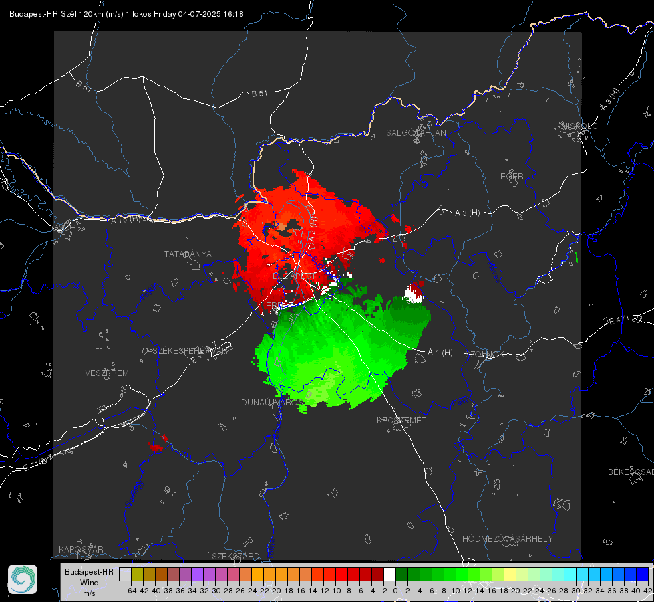Select the red swatch between -10 and -8
The height and width of the screenshot is (602, 654).
(341, 574)
